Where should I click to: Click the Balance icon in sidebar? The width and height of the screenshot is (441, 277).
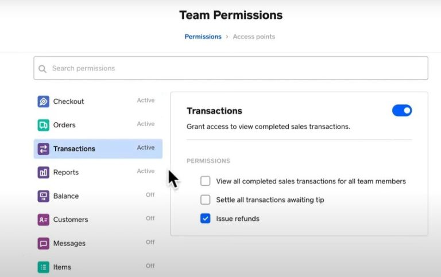43,196
